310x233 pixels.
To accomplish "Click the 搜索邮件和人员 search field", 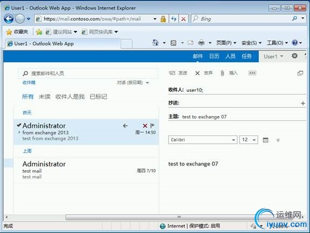I will [88, 74].
